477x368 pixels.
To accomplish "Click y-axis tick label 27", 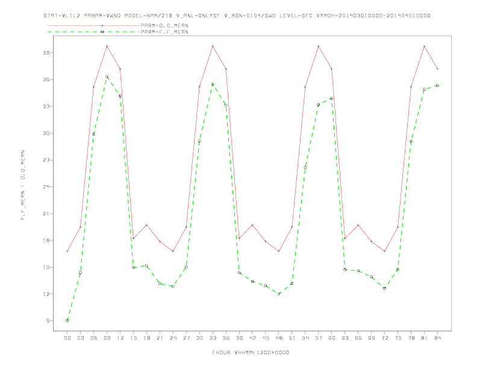I will 46,160.
